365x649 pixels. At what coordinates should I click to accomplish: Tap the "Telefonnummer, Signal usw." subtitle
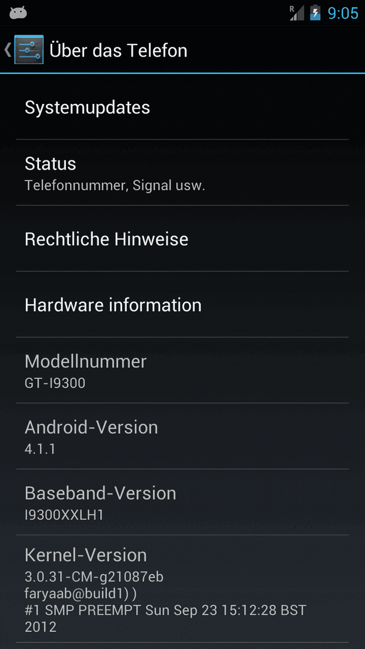pyautogui.click(x=115, y=186)
